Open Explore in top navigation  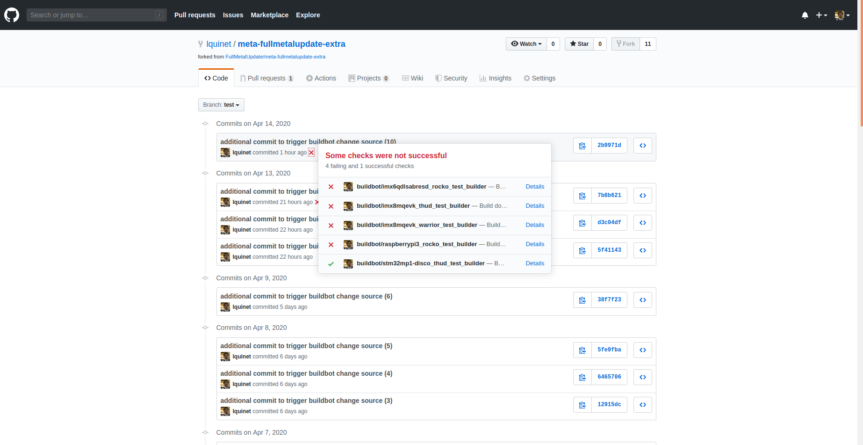click(x=308, y=15)
